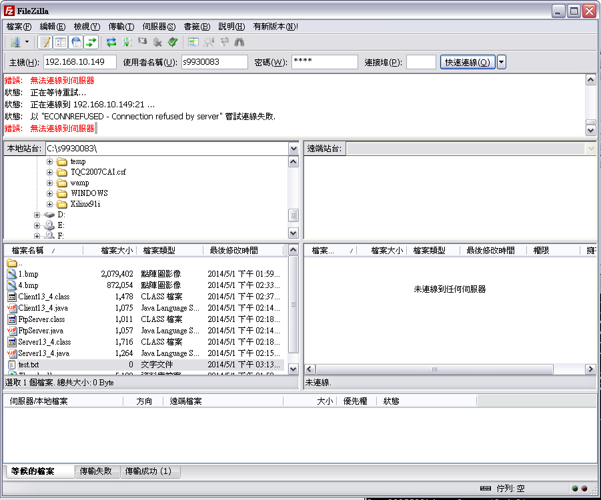The width and height of the screenshot is (601, 500).
Task: Open the 伺服器(S) menu
Action: pyautogui.click(x=159, y=27)
